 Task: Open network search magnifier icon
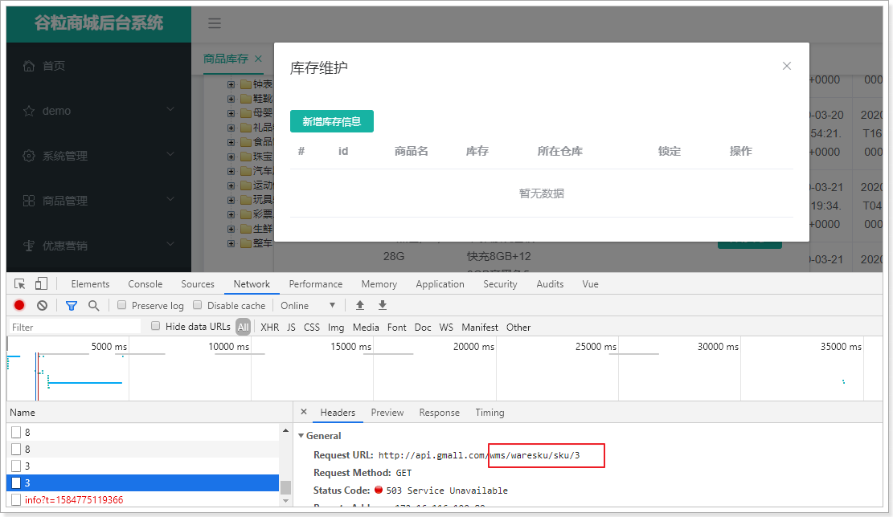click(x=94, y=306)
